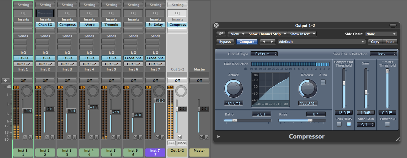
Task: Enable the Limiter checkbox
Action: click(387, 124)
